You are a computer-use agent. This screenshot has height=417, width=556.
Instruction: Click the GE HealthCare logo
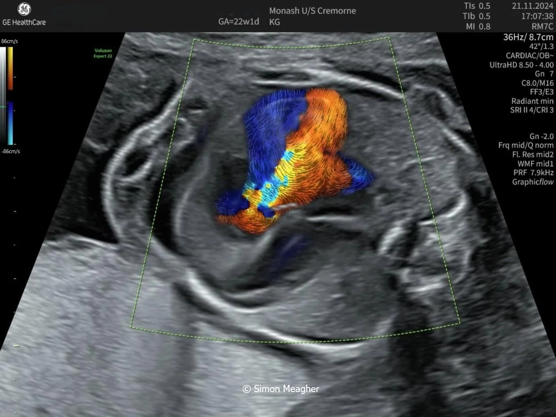(x=25, y=14)
